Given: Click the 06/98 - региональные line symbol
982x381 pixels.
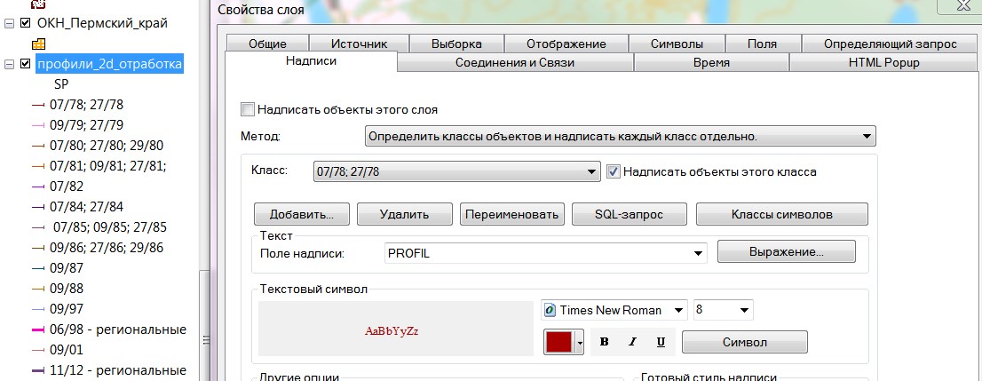Looking at the screenshot, I should coord(38,329).
